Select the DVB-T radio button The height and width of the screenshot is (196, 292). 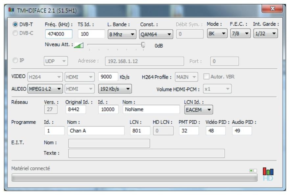coord(15,24)
